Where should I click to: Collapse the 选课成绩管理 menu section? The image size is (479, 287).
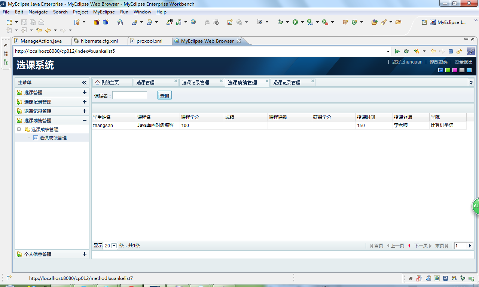85,120
